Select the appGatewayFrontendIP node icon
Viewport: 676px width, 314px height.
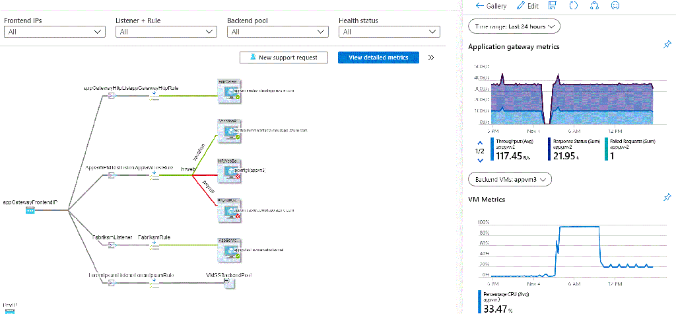pos(30,211)
